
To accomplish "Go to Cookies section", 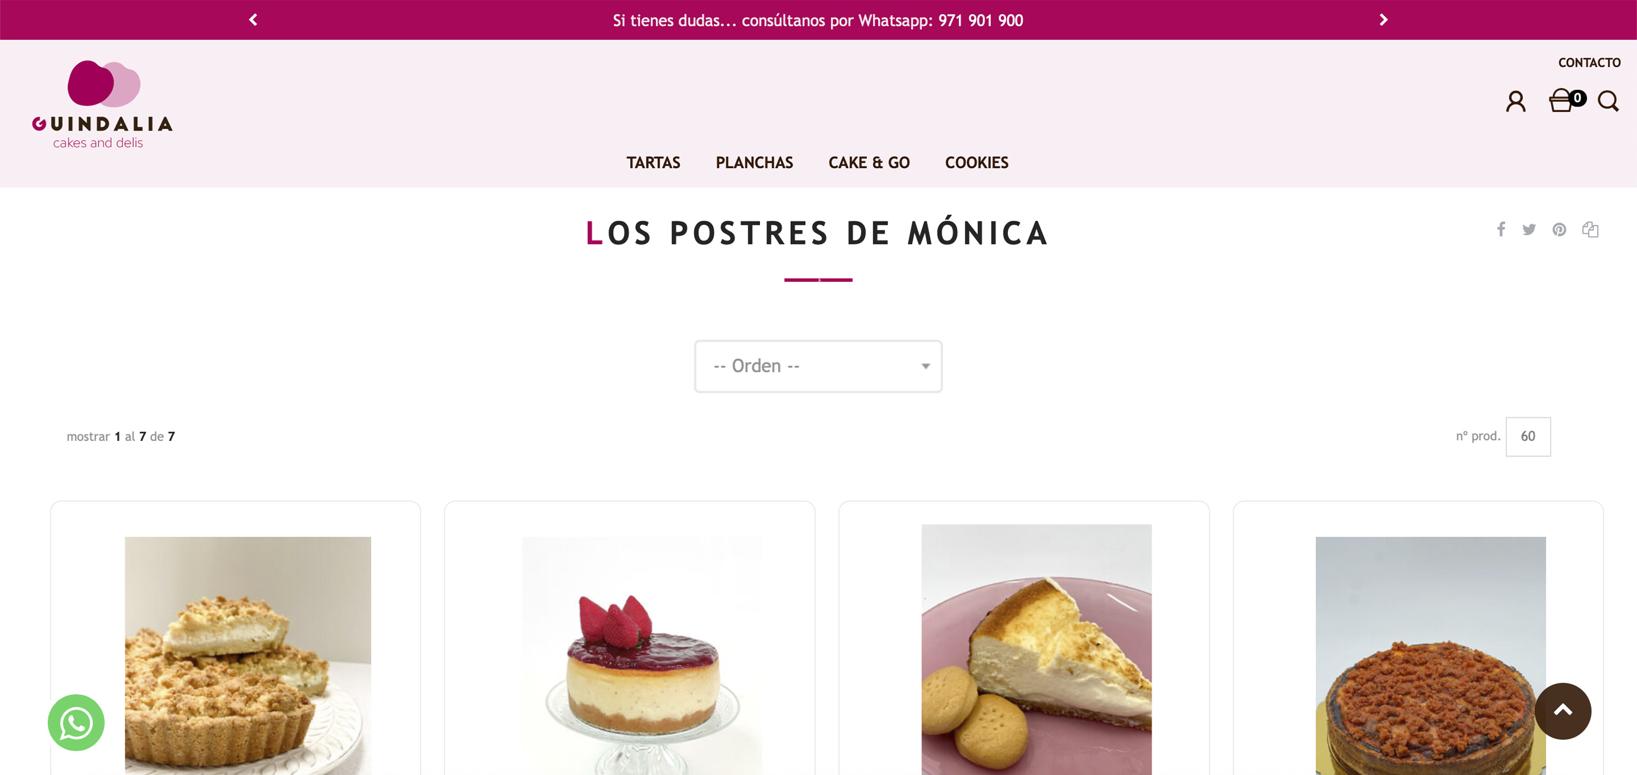I will tap(977, 163).
